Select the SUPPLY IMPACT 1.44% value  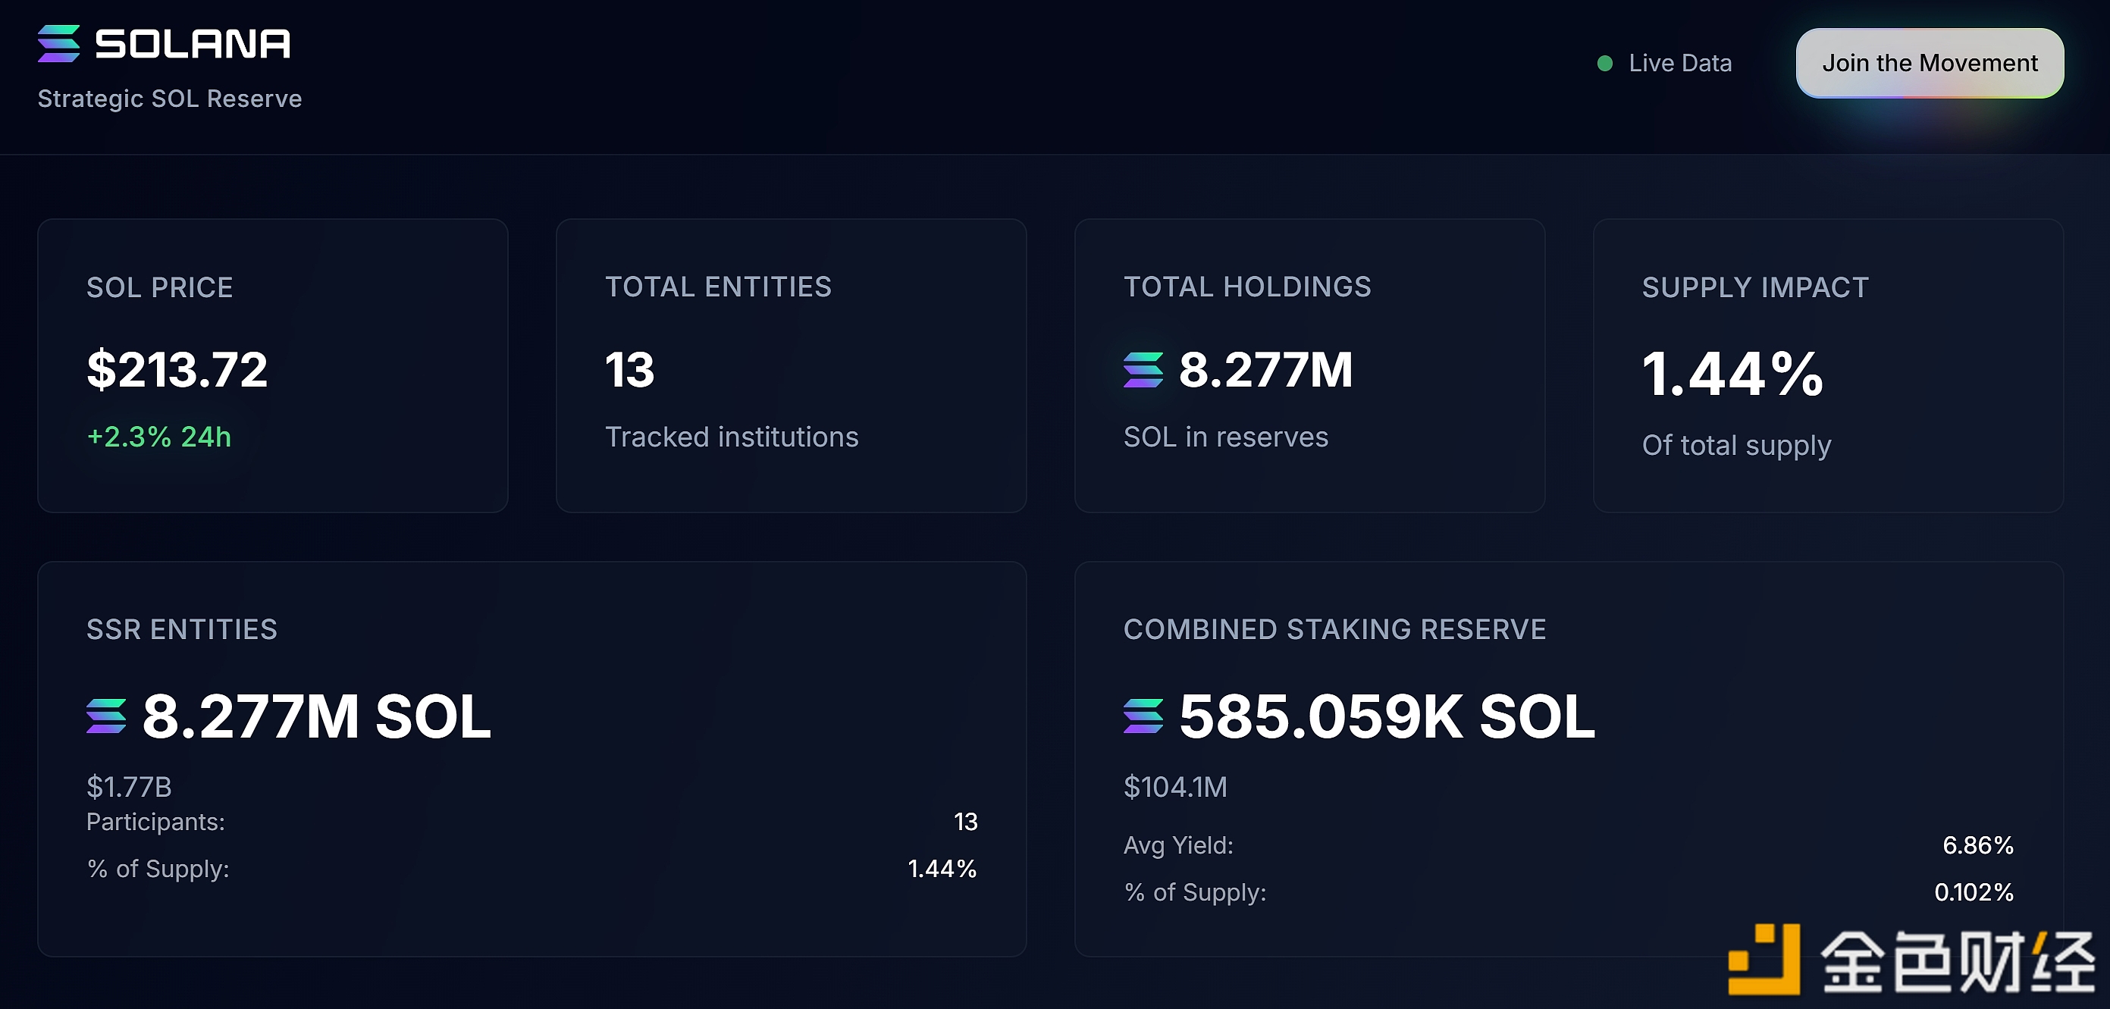(x=1732, y=374)
